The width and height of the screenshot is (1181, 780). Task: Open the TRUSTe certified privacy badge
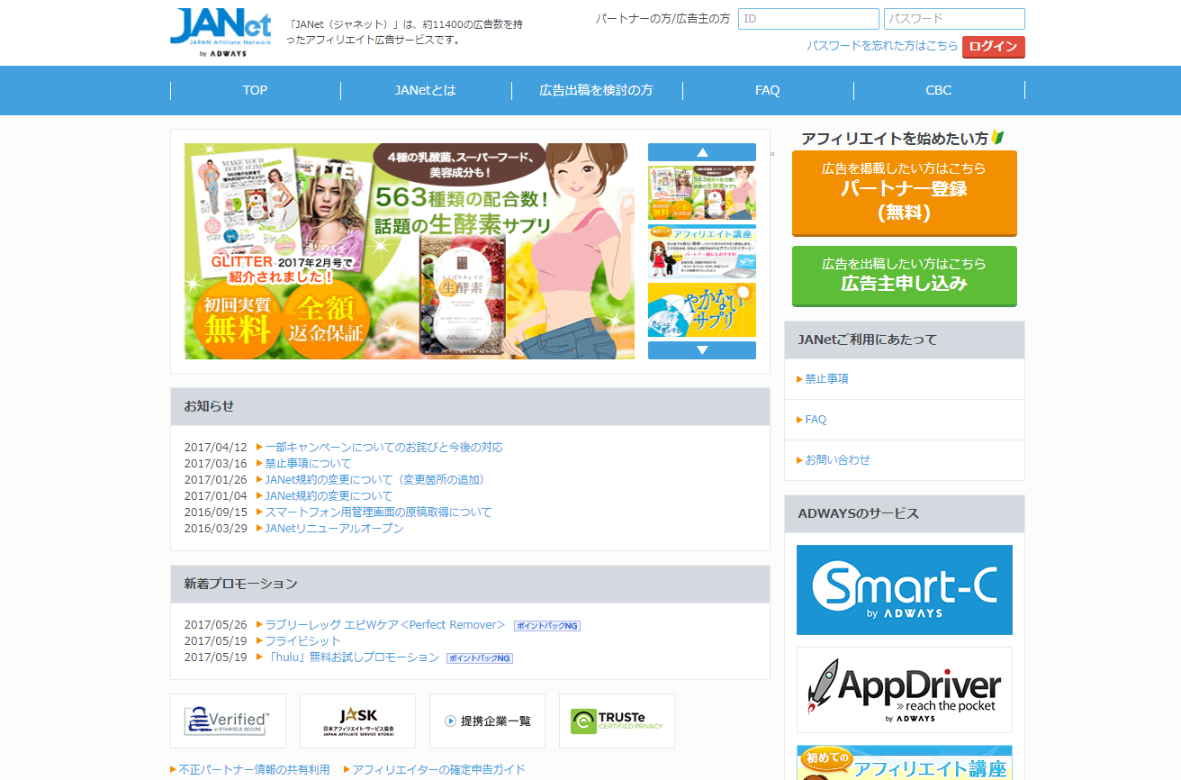tap(617, 721)
